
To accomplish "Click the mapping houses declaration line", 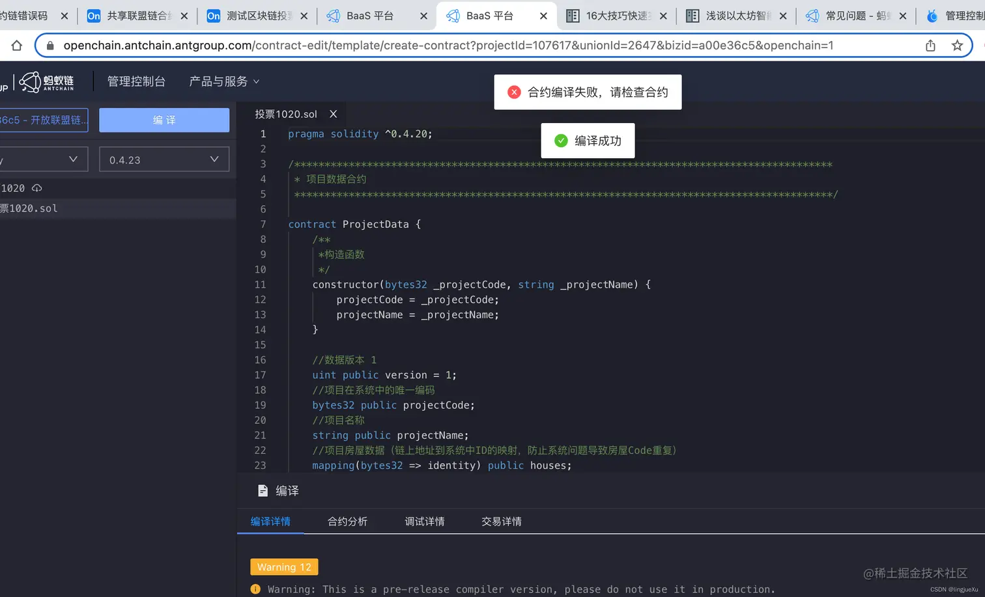I will click(442, 465).
